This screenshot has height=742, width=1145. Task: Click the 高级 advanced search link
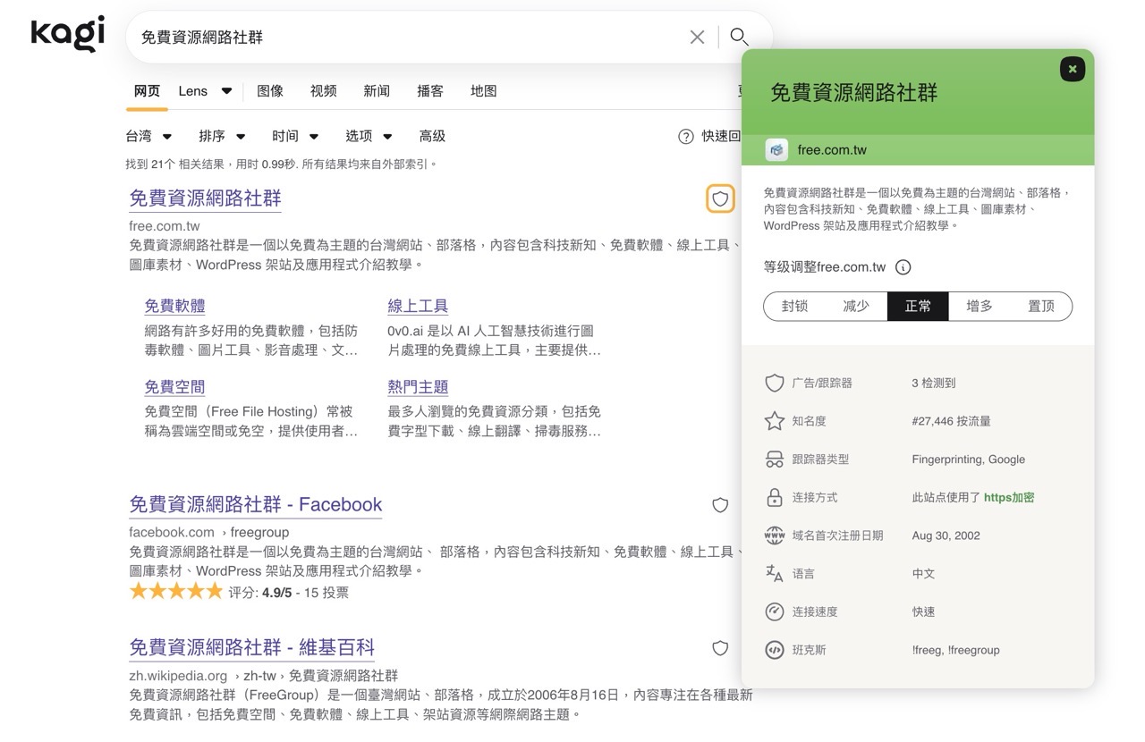[432, 136]
